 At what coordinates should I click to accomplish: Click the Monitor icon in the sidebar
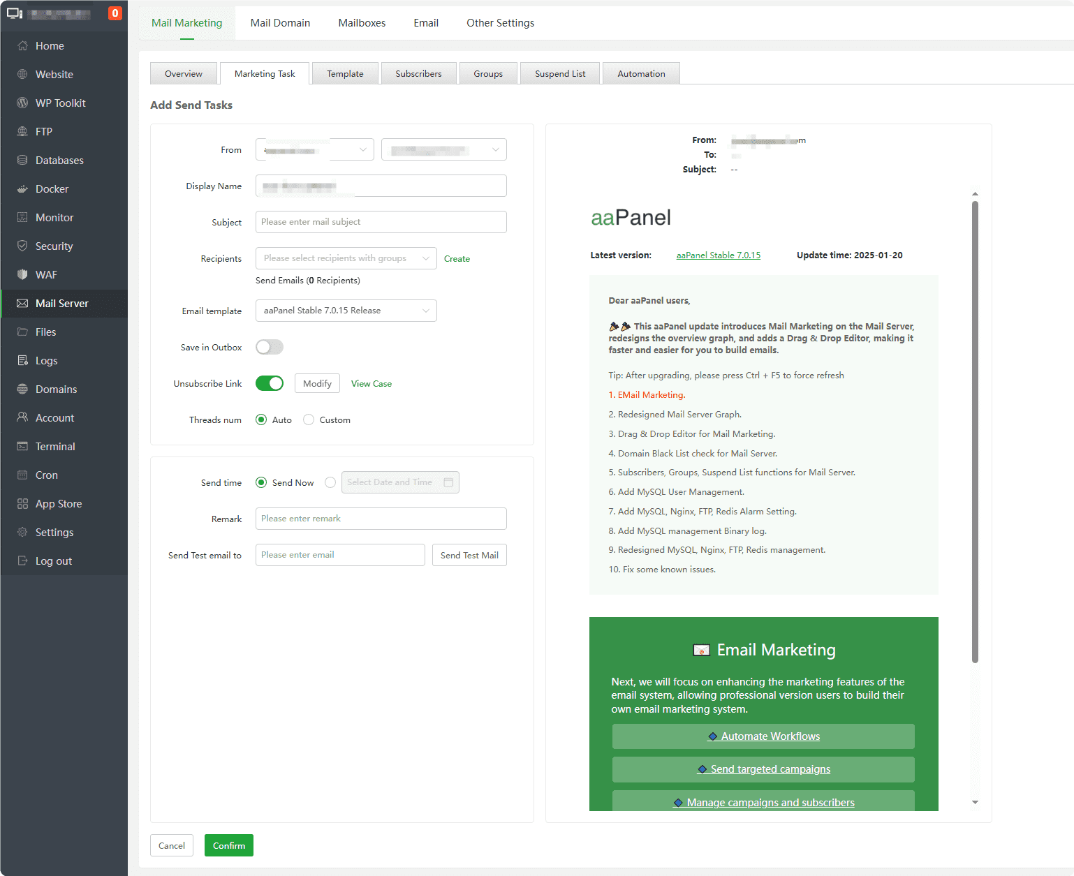coord(22,218)
